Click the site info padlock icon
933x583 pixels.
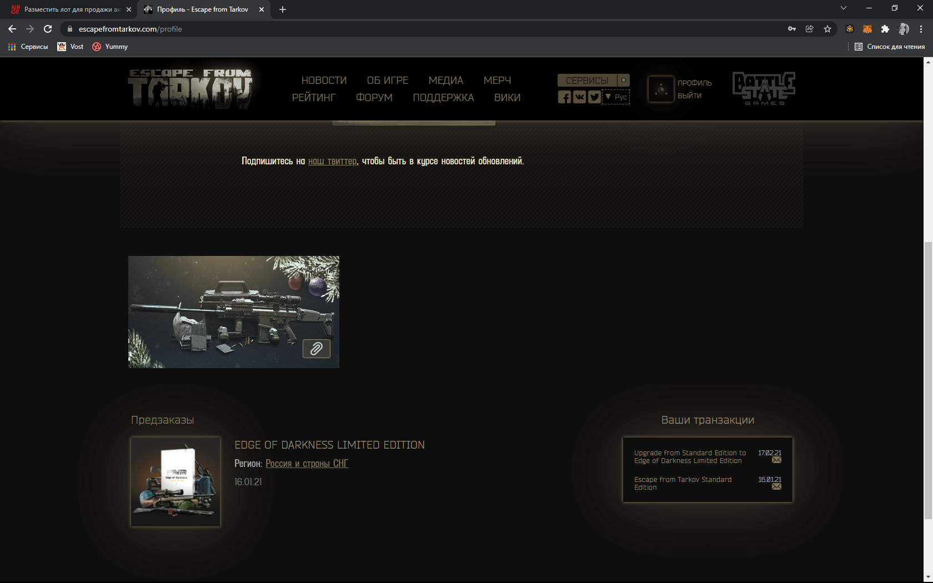click(69, 29)
